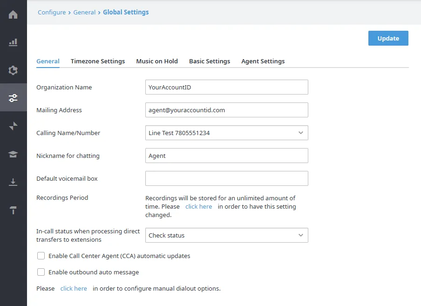
Task: Open the bar chart reports icon
Action: point(13,42)
